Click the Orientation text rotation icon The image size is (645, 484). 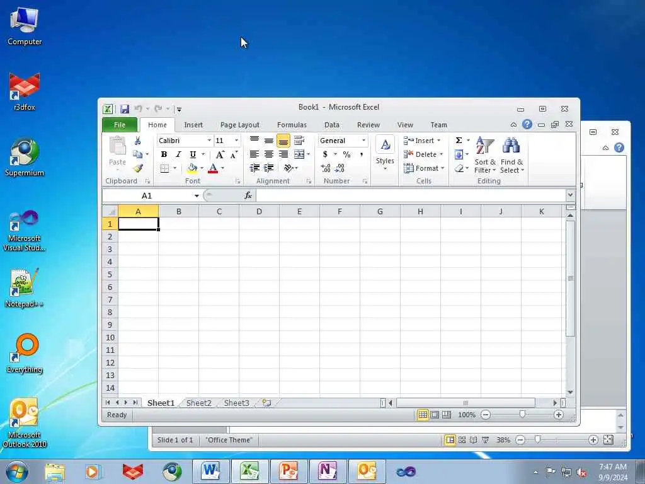288,168
